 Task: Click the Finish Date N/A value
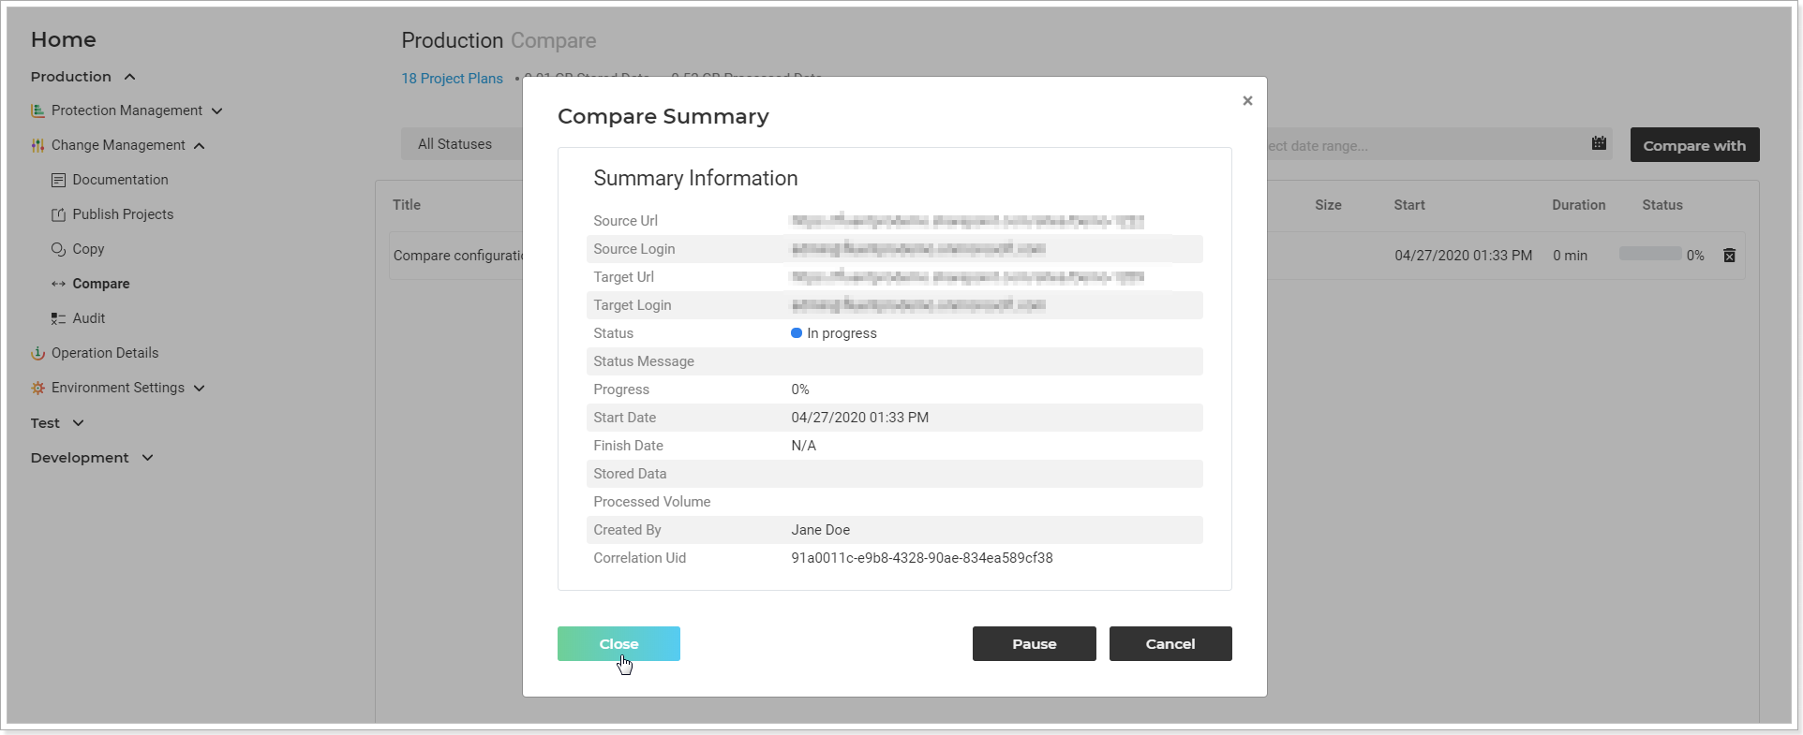pyautogui.click(x=803, y=446)
